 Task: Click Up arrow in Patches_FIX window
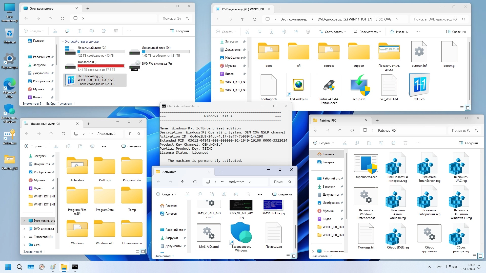coord(340,130)
